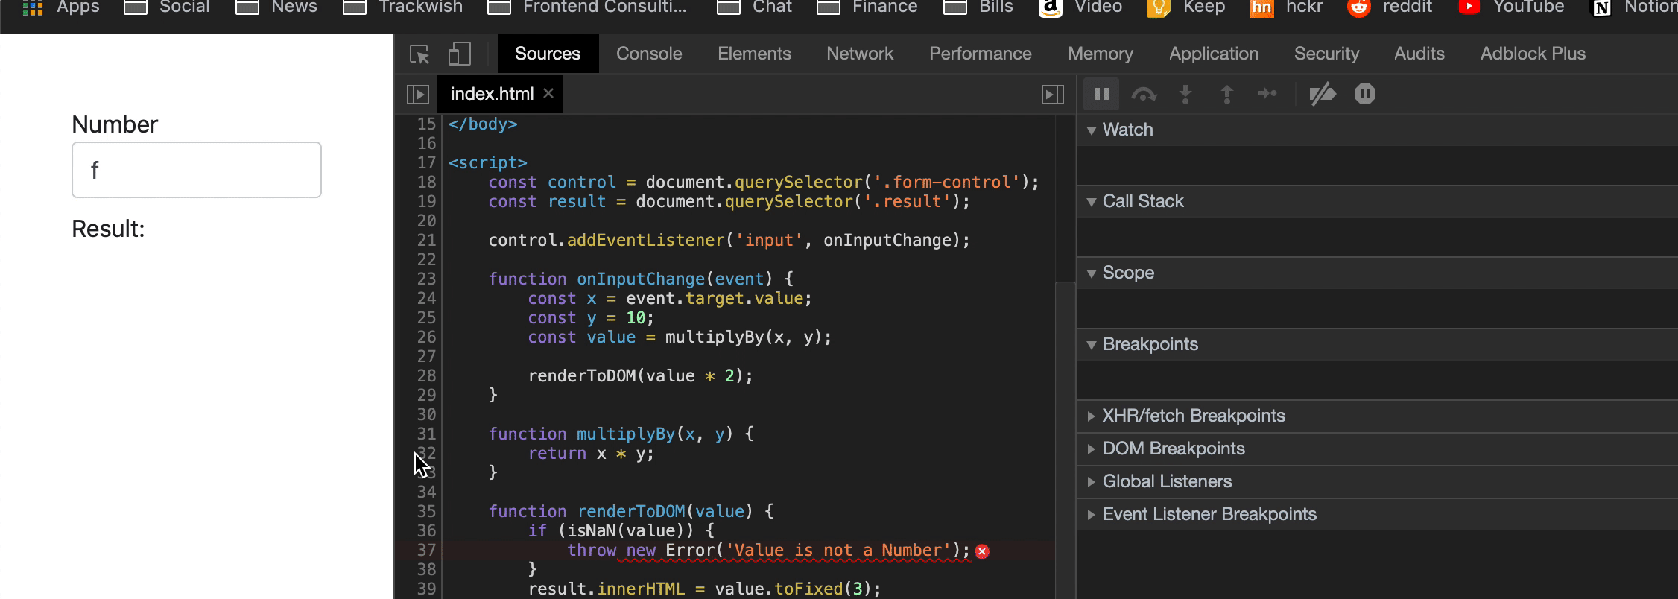Screen dimensions: 1678x599
Task: Open the Security tab
Action: pos(1327,54)
